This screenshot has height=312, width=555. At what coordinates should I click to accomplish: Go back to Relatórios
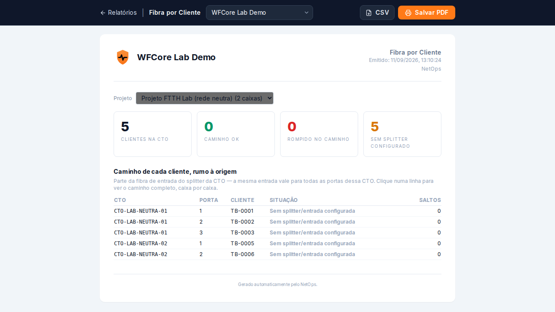pos(118,13)
